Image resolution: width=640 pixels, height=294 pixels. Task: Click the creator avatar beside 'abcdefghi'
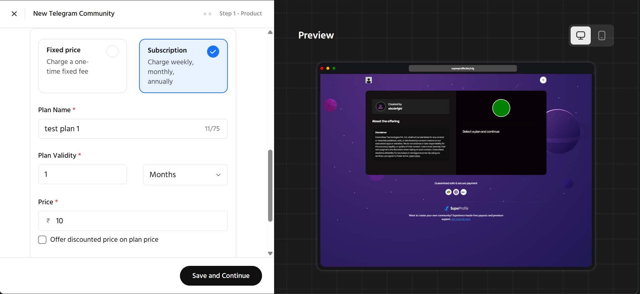point(380,106)
